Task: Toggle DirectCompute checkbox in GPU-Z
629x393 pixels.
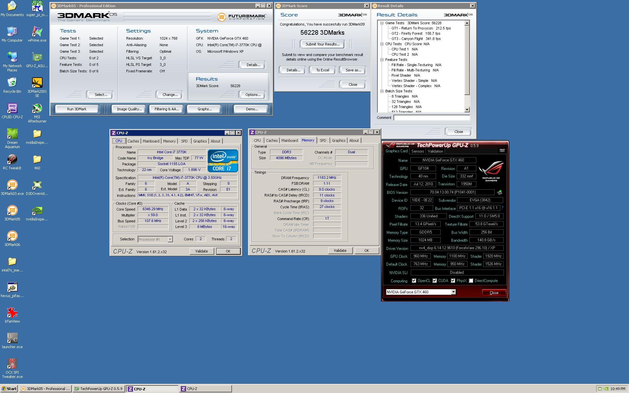Action: click(471, 281)
